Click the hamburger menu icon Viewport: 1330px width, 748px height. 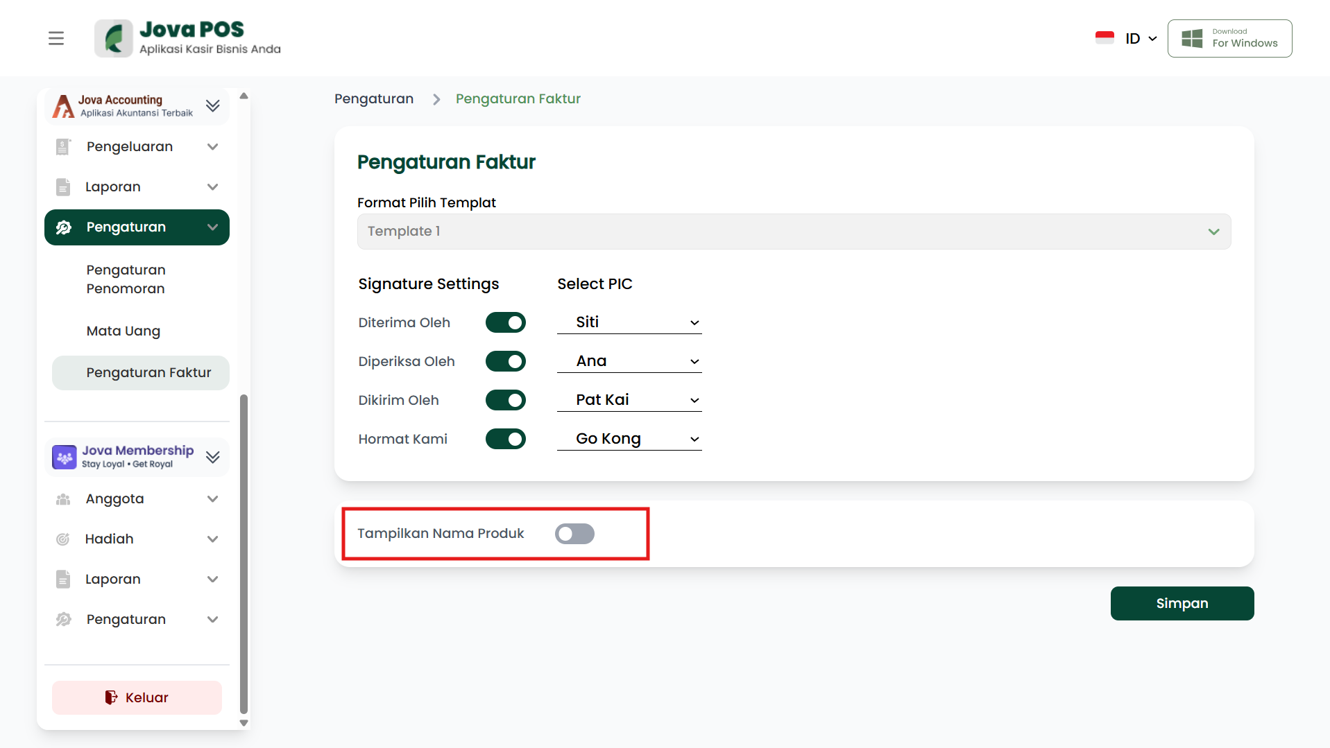pyautogui.click(x=56, y=38)
